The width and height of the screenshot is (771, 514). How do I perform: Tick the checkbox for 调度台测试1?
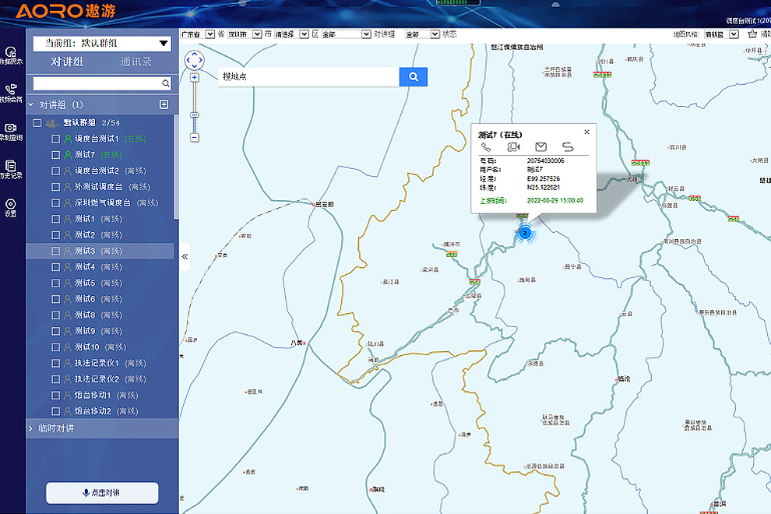point(55,139)
